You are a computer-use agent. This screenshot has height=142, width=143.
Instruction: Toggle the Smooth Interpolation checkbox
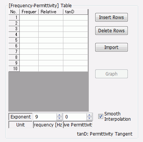(x=101, y=117)
